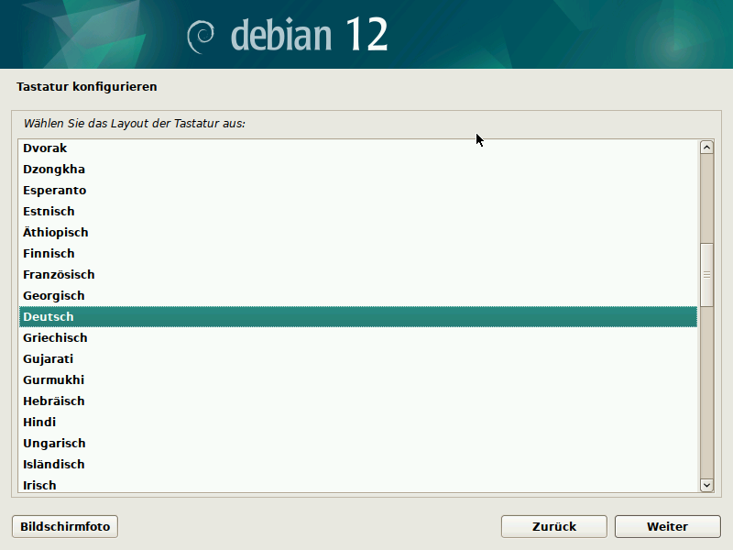This screenshot has height=550, width=733.
Task: Pick Ungarisch keyboard layout
Action: [x=54, y=444]
